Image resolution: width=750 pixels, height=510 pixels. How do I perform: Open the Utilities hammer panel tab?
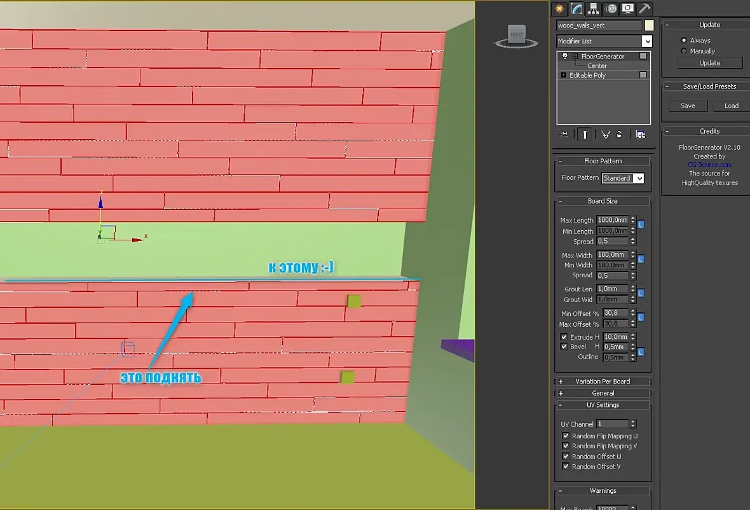(644, 9)
